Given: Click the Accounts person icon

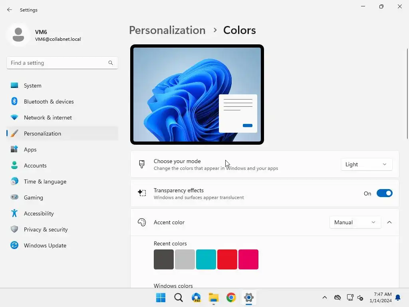Looking at the screenshot, I should point(14,165).
